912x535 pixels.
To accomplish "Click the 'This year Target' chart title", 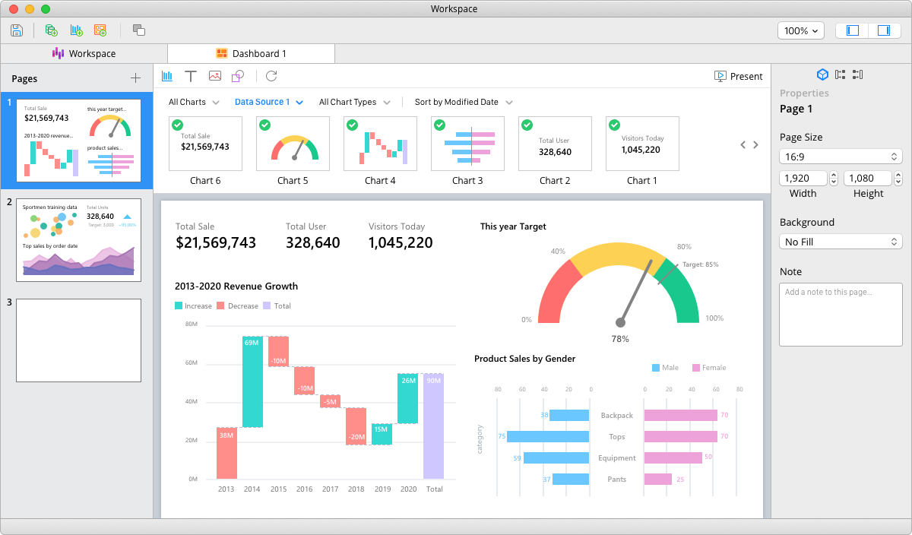I will click(x=513, y=226).
